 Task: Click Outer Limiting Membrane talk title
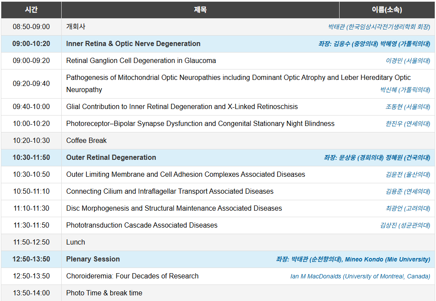pyautogui.click(x=185, y=174)
